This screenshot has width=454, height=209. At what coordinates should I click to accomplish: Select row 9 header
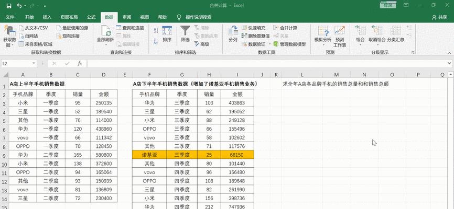4,155
